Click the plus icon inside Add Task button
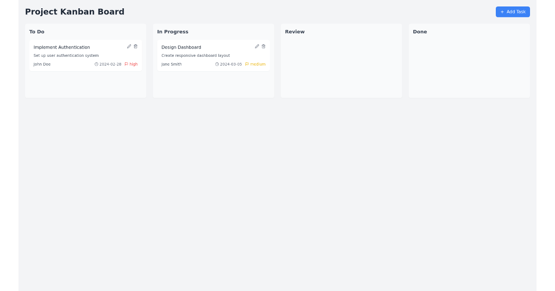 502,12
